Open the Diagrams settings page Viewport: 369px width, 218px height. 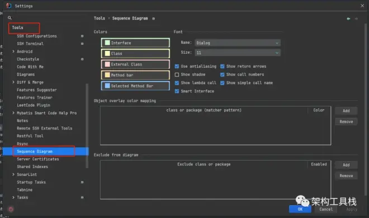(26, 75)
